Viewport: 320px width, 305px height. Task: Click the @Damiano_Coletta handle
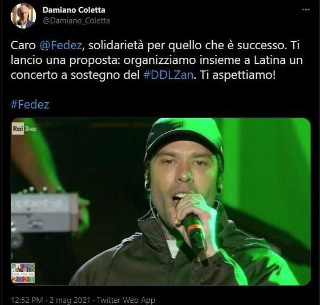[x=76, y=20]
